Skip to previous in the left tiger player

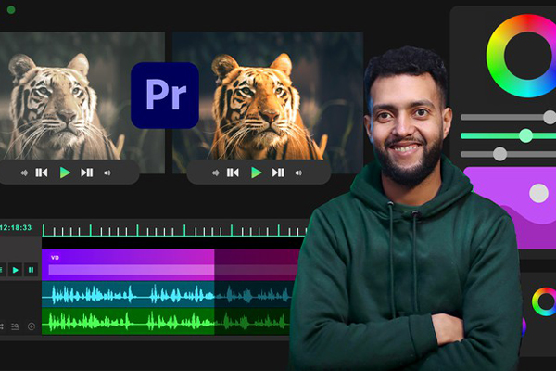point(41,173)
